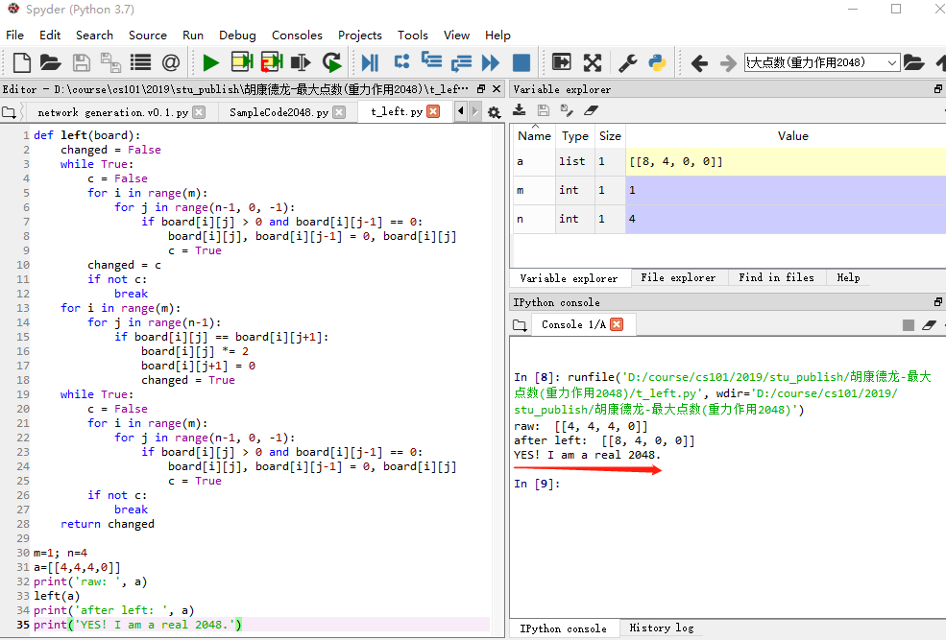The width and height of the screenshot is (946, 640).
Task: Click the Save data as icon in Variable explorer
Action: point(567,110)
